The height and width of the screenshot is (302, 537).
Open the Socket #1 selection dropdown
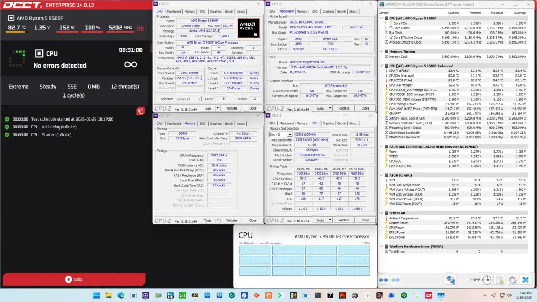(191, 99)
